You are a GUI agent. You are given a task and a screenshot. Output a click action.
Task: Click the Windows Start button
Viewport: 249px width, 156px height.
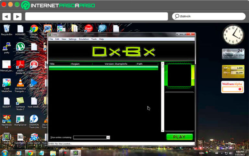coord(5,153)
